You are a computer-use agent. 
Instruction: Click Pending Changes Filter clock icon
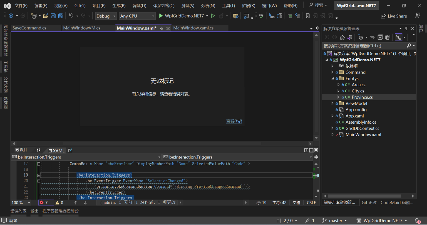coord(361,37)
